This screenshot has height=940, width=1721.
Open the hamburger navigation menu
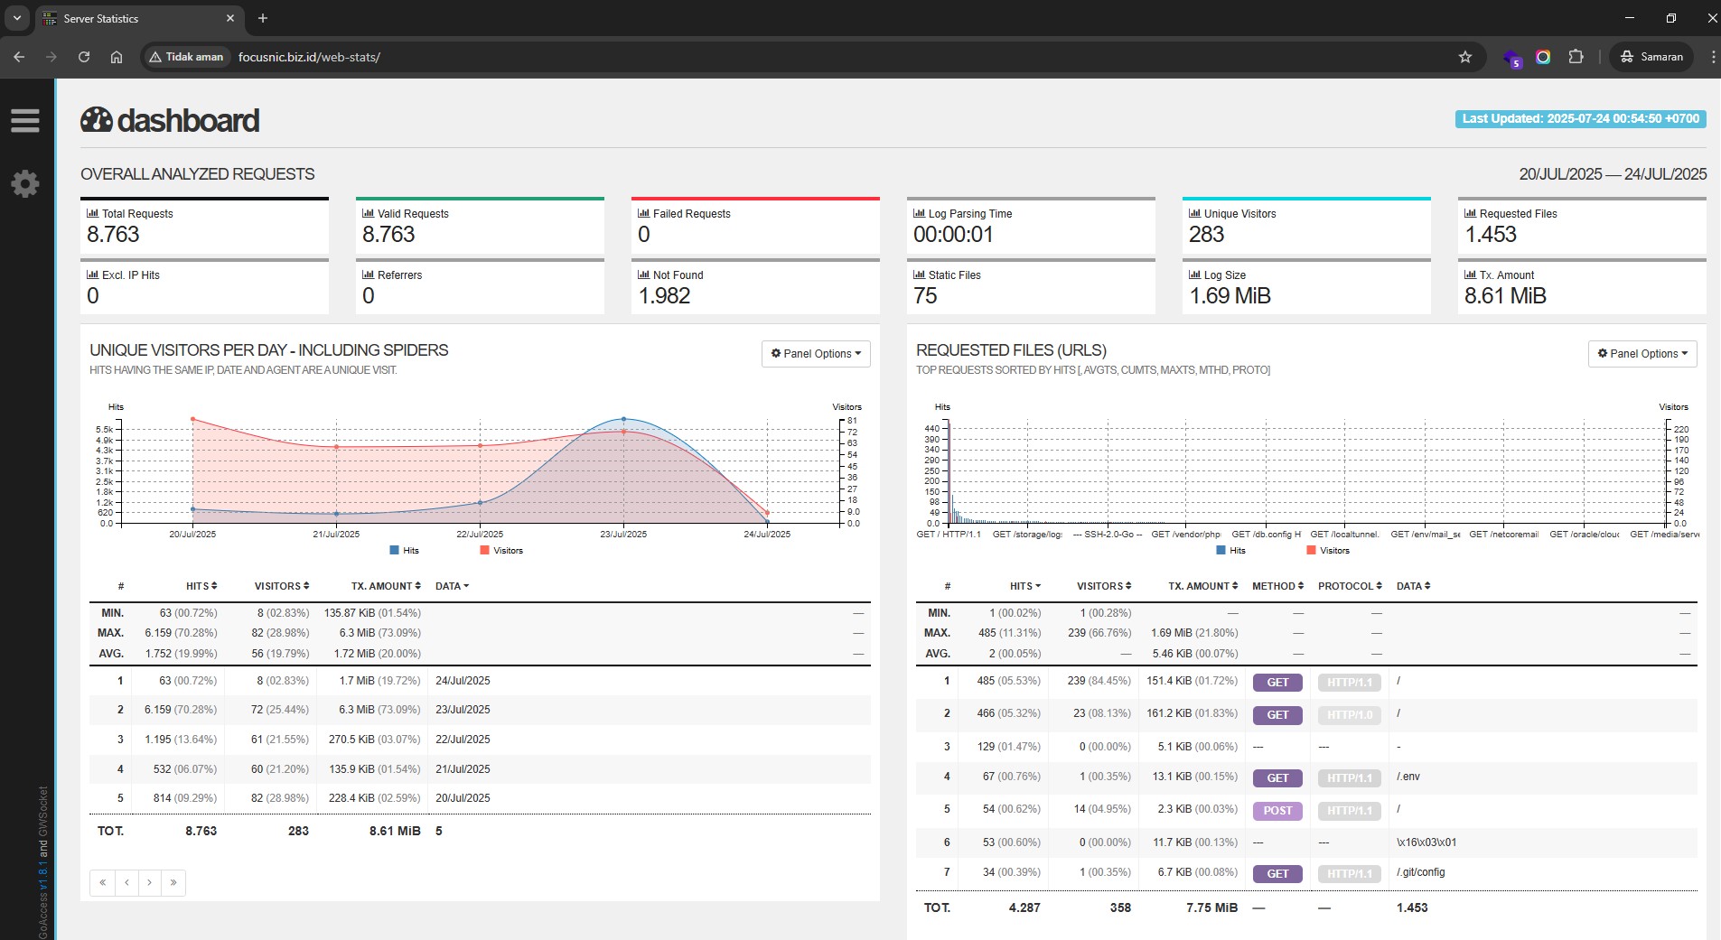[25, 121]
